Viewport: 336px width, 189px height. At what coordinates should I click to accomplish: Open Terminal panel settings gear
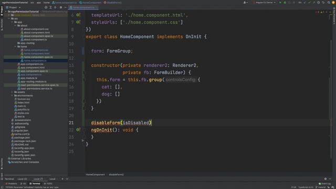point(325,179)
